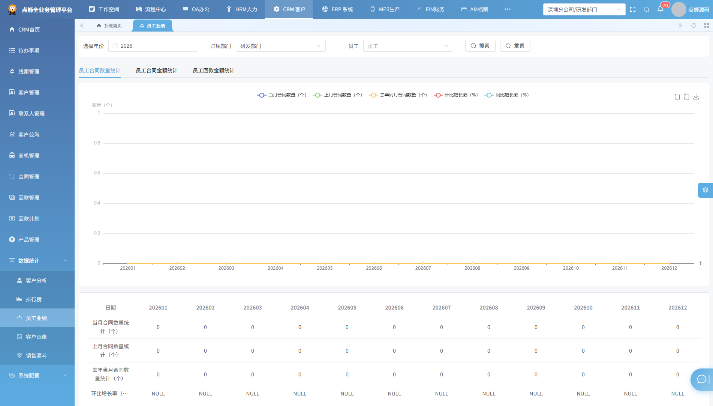The height and width of the screenshot is (406, 713).
Task: Switch to 员工合同金额统计 tab
Action: click(x=156, y=71)
